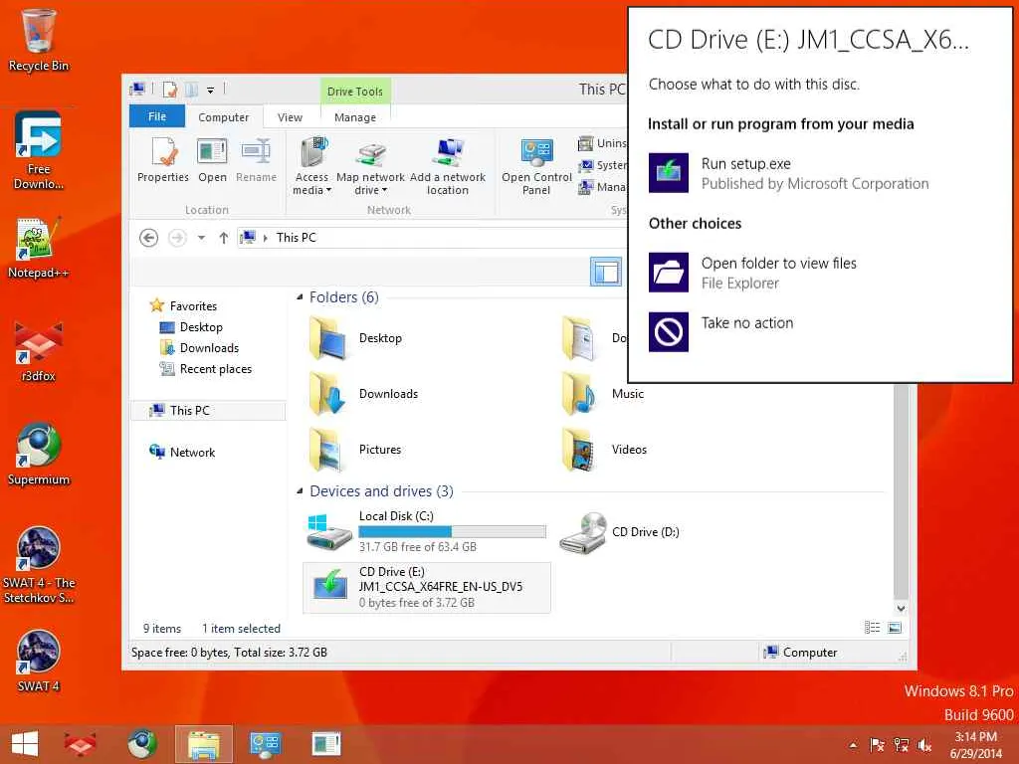The image size is (1019, 764).
Task: Open the Recycle Bin desktop icon
Action: [x=39, y=39]
